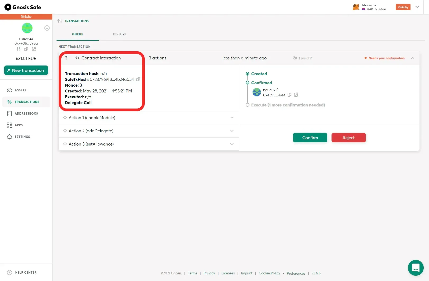Confirm the pending transaction
This screenshot has width=429, height=281.
310,138
